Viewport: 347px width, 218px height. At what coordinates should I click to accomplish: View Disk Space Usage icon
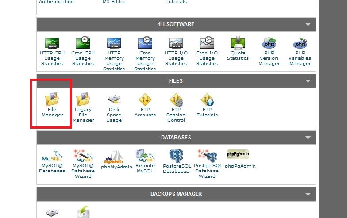pos(114,99)
